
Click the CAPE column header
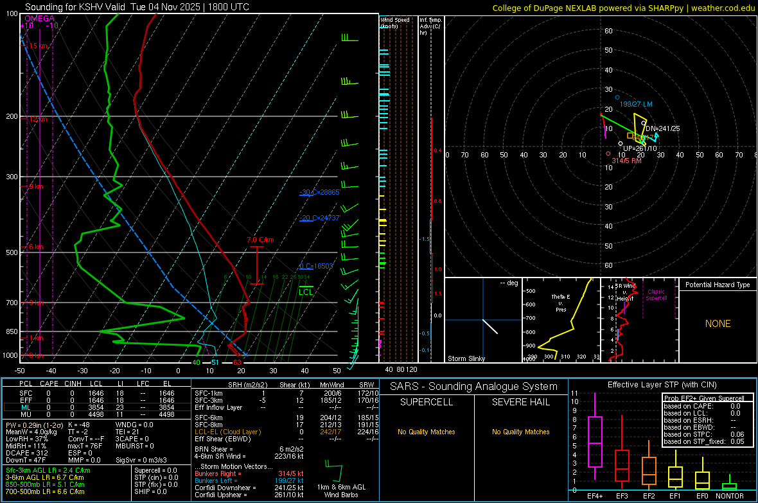pos(49,384)
